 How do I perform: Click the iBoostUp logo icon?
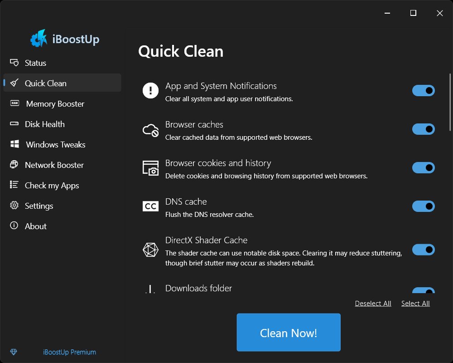click(x=39, y=38)
